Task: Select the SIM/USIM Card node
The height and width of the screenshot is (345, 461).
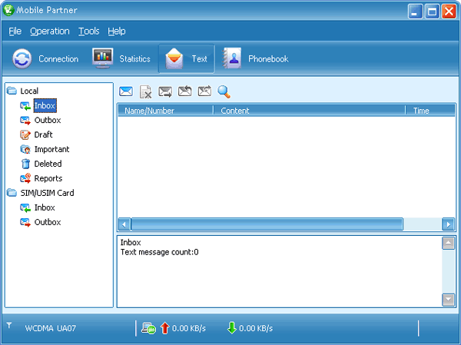Action: 47,193
